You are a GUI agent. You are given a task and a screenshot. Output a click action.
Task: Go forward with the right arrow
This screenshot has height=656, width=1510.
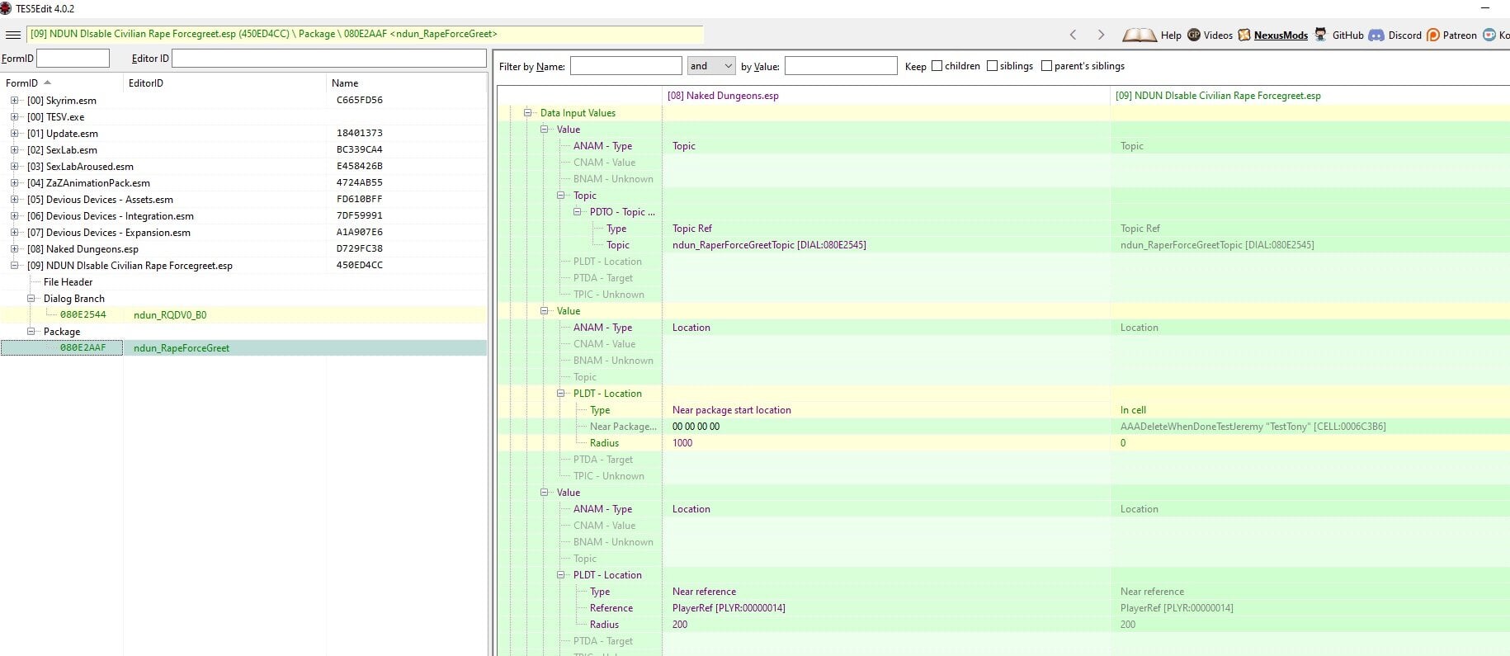[x=1101, y=35]
